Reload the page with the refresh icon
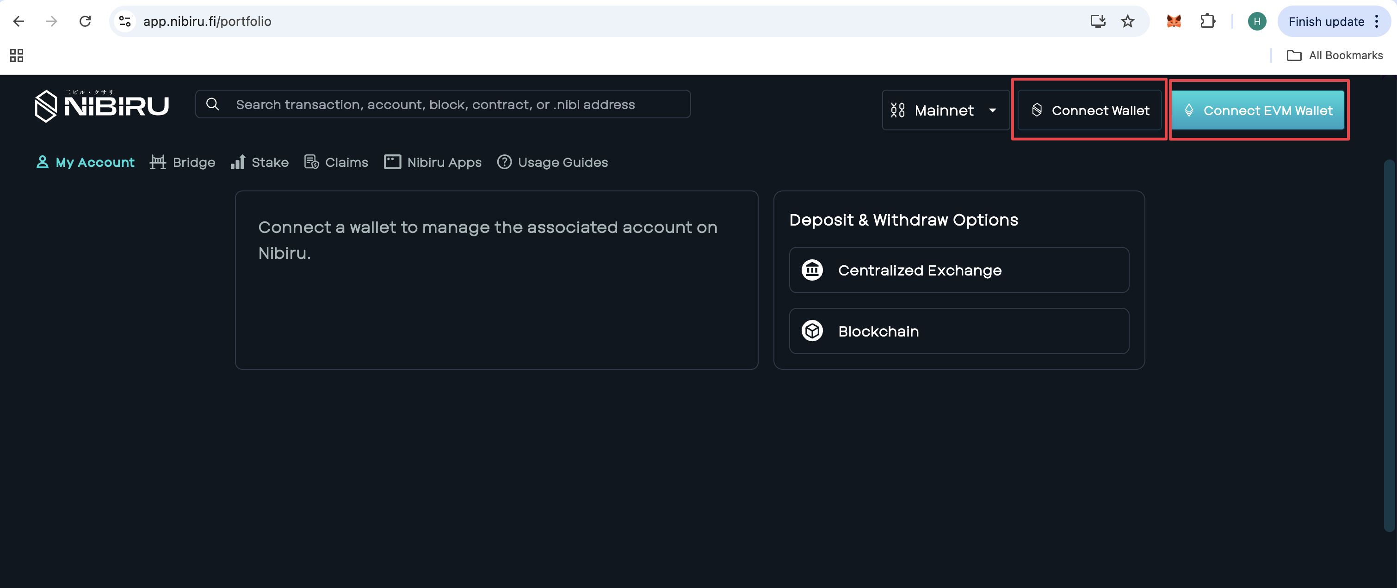 (x=85, y=22)
